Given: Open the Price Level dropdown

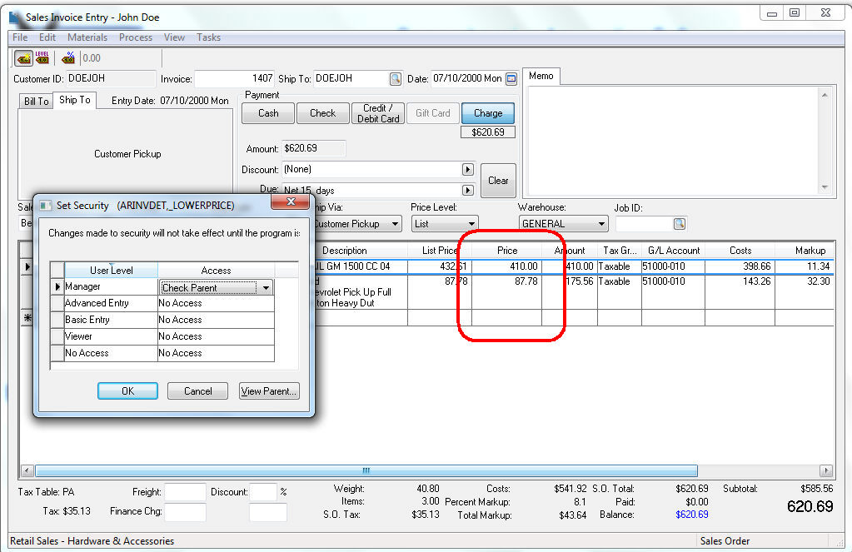Looking at the screenshot, I should pyautogui.click(x=471, y=224).
